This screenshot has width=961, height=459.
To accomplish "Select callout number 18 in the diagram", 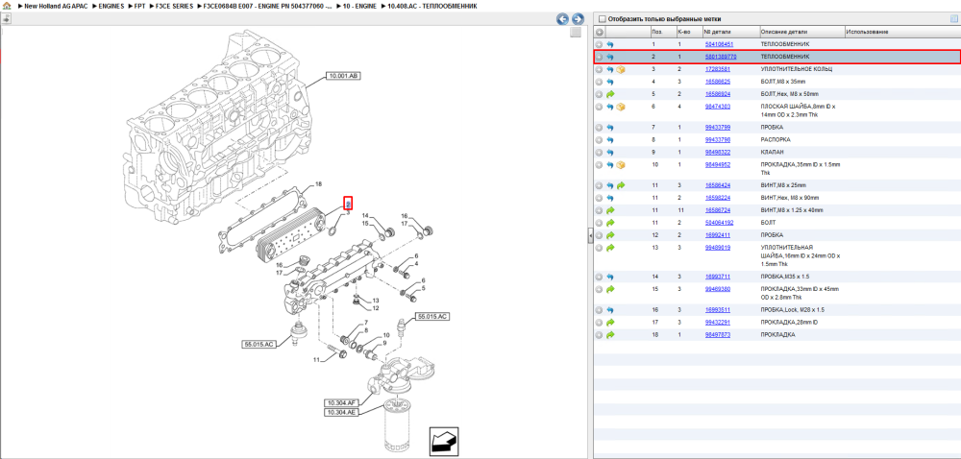I will [318, 184].
